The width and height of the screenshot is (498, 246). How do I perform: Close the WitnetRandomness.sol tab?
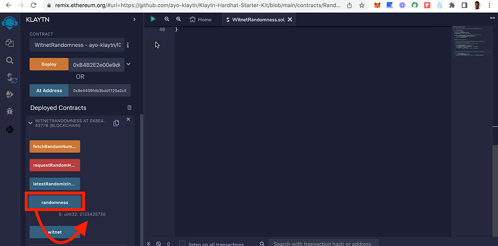coord(290,19)
